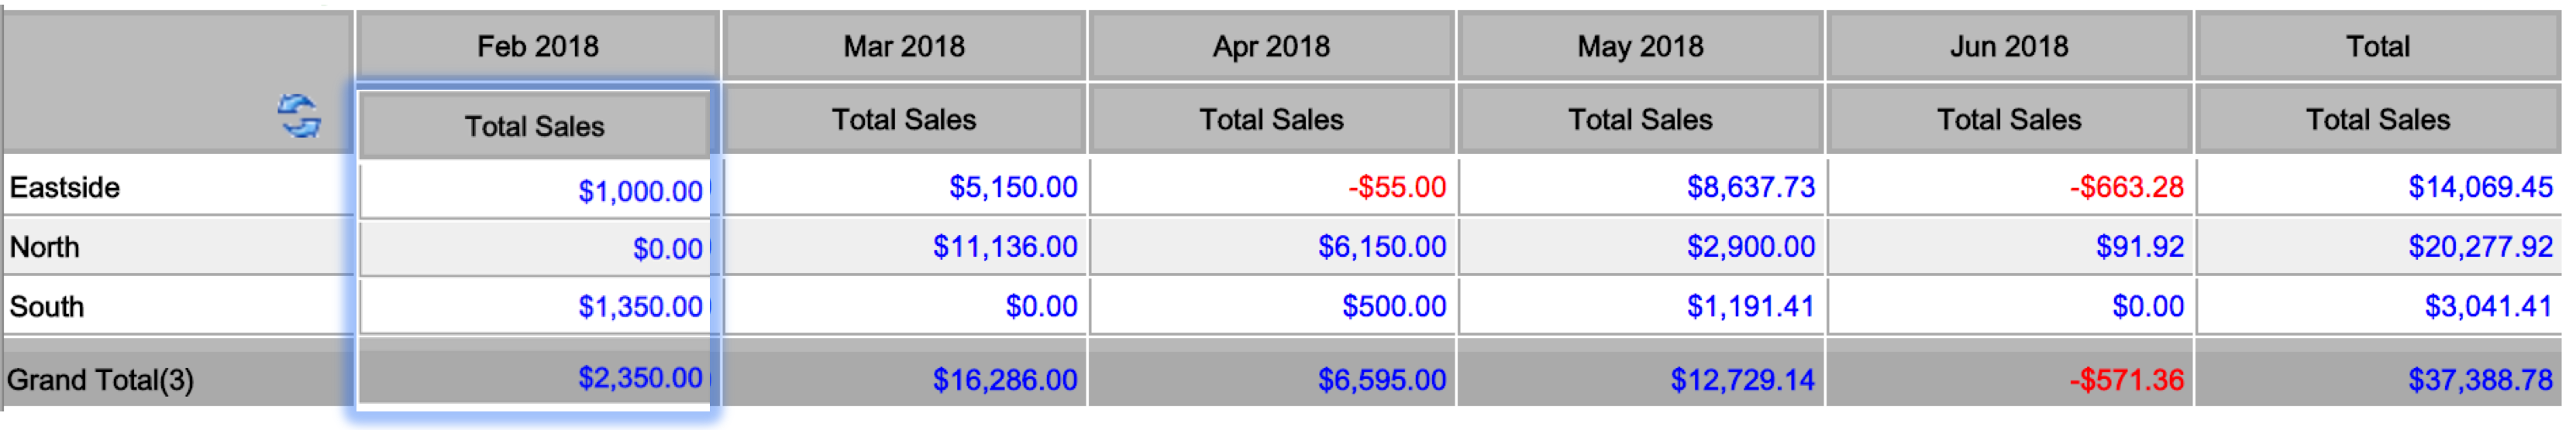The height and width of the screenshot is (430, 2576).
Task: Click Grand Total Jun 2018 value -$571.36
Action: pyautogui.click(x=2126, y=380)
